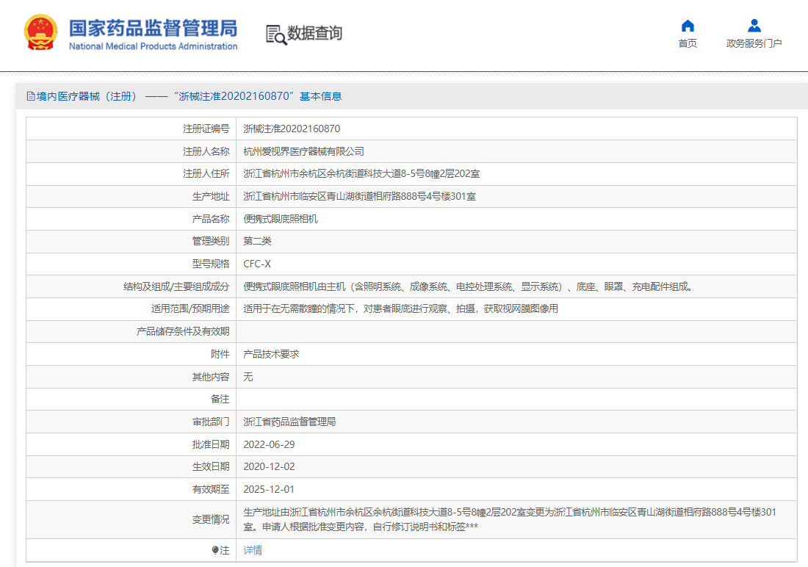Select registration number value 浙械注准20202160870
808x567 pixels.
[x=292, y=129]
